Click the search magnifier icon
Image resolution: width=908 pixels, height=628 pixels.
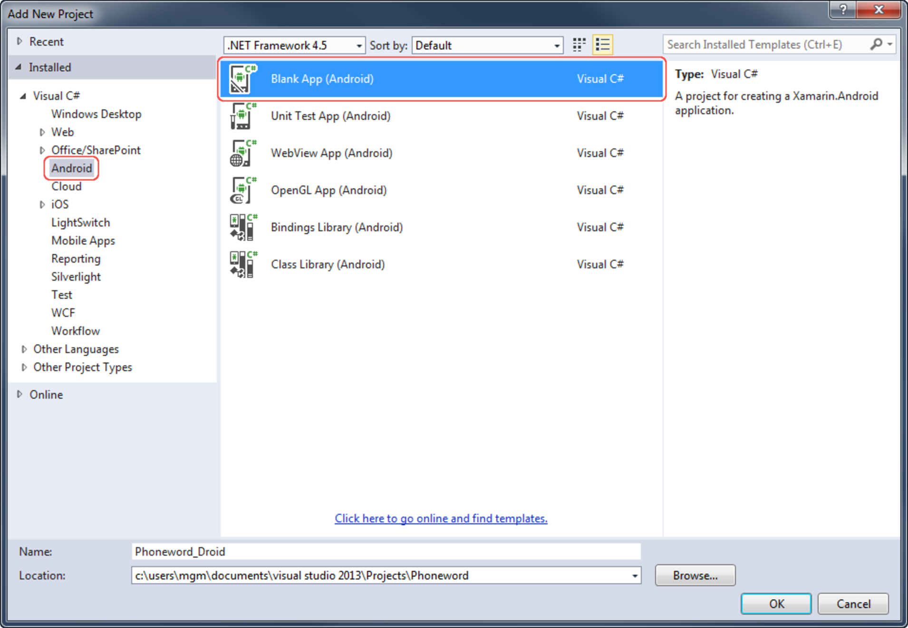[876, 45]
